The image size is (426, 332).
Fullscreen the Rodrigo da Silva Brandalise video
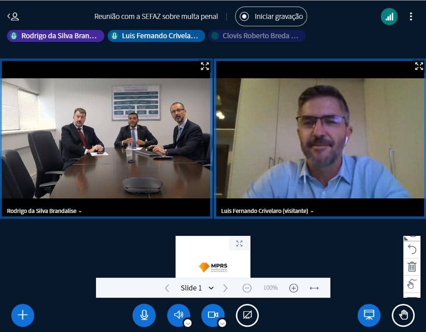tap(205, 66)
